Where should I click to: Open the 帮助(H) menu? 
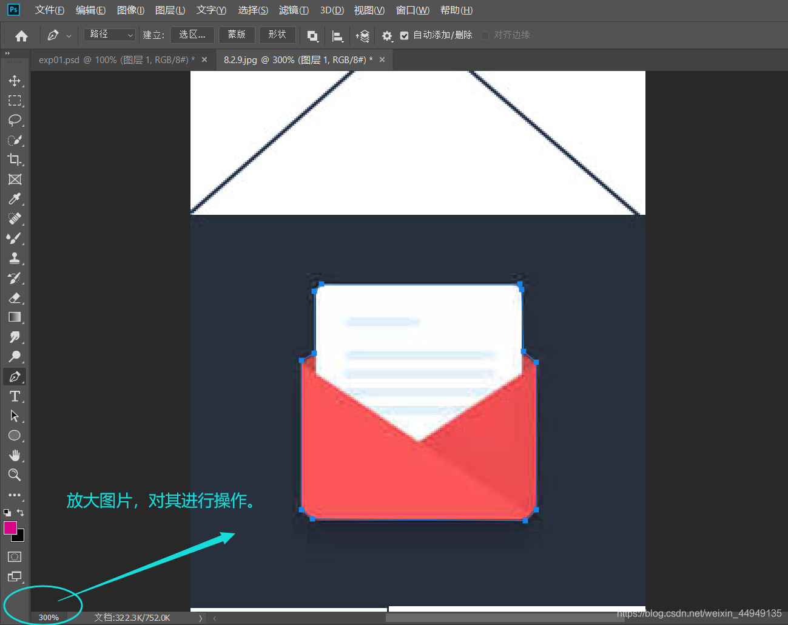(456, 10)
